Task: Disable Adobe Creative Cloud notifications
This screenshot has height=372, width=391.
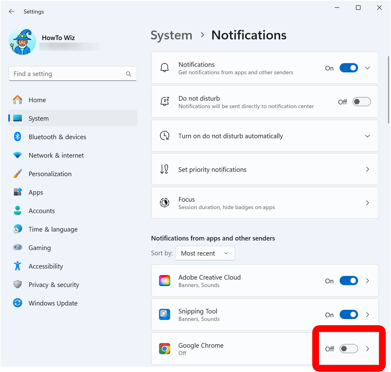Action: 349,281
